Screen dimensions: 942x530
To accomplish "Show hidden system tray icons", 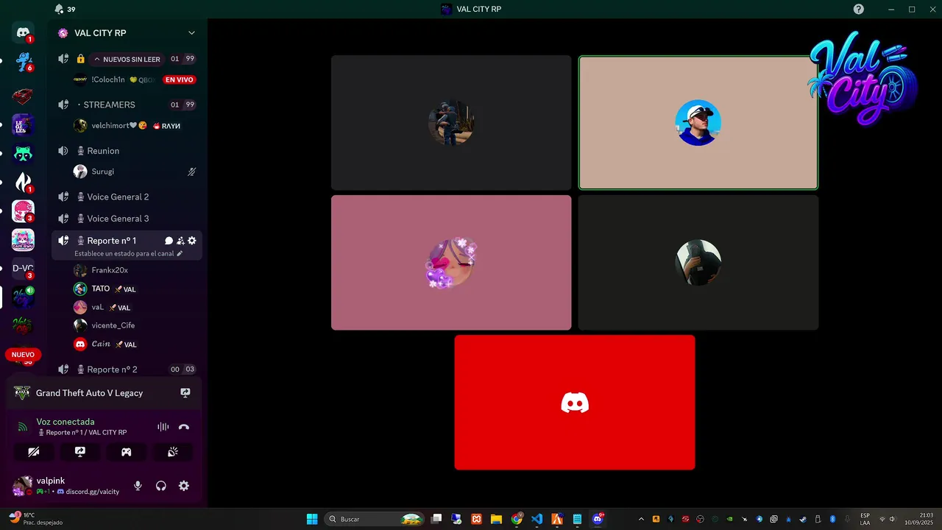I will (x=641, y=519).
